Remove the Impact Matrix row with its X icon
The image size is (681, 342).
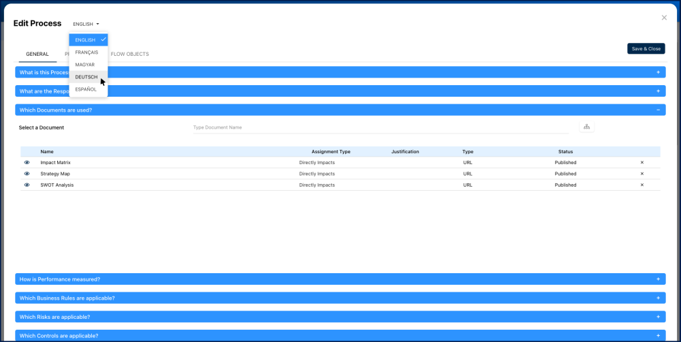642,163
